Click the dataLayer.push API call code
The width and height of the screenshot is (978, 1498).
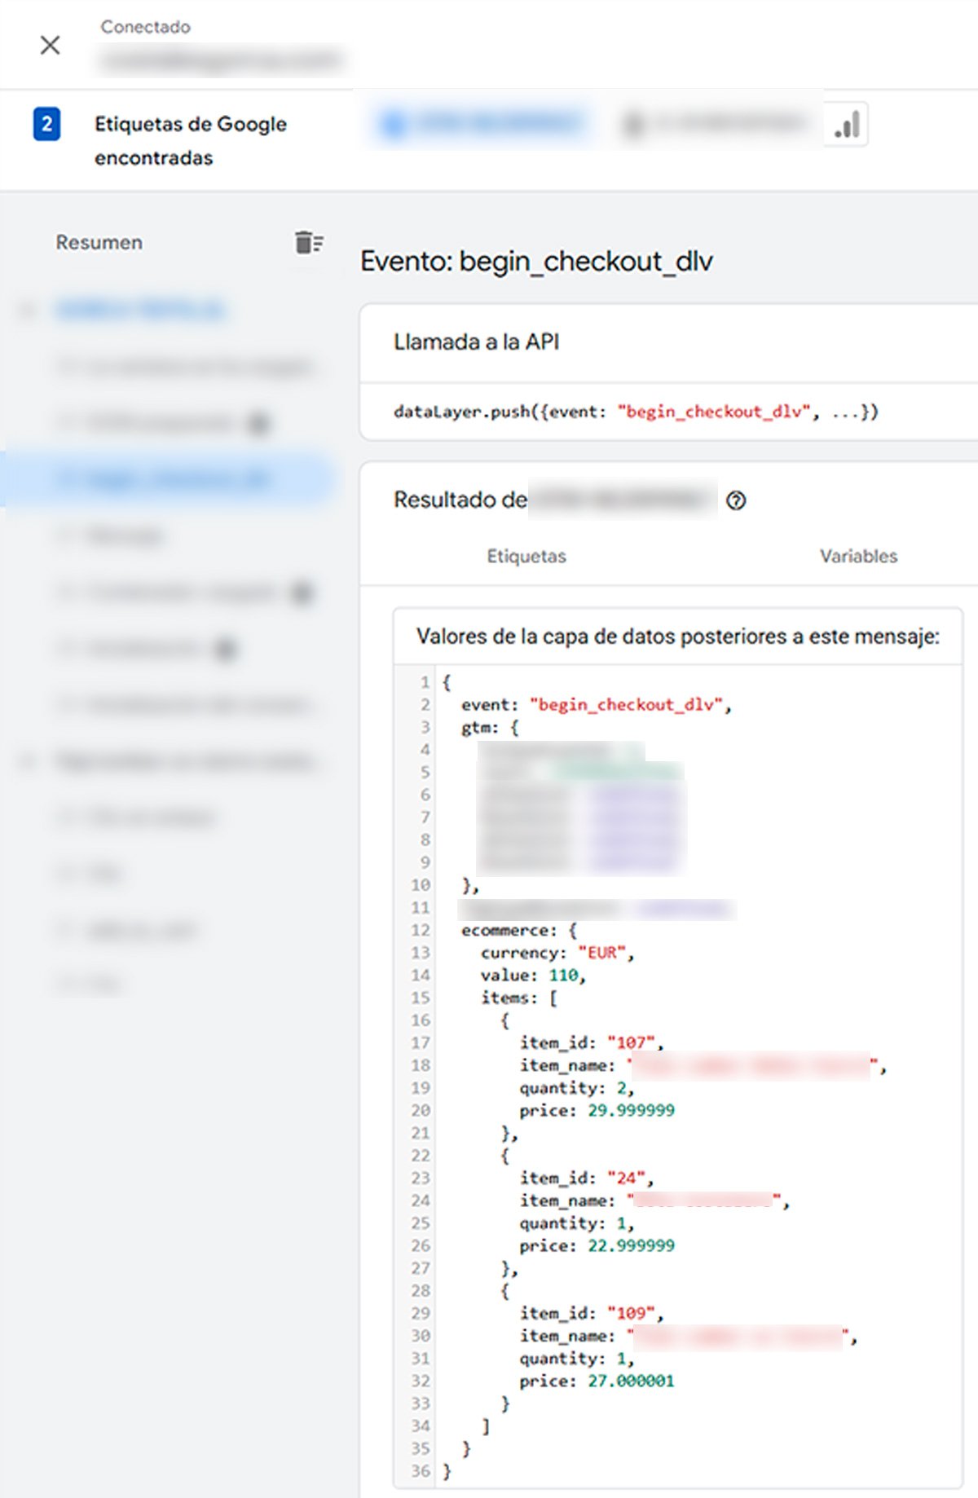pyautogui.click(x=636, y=412)
